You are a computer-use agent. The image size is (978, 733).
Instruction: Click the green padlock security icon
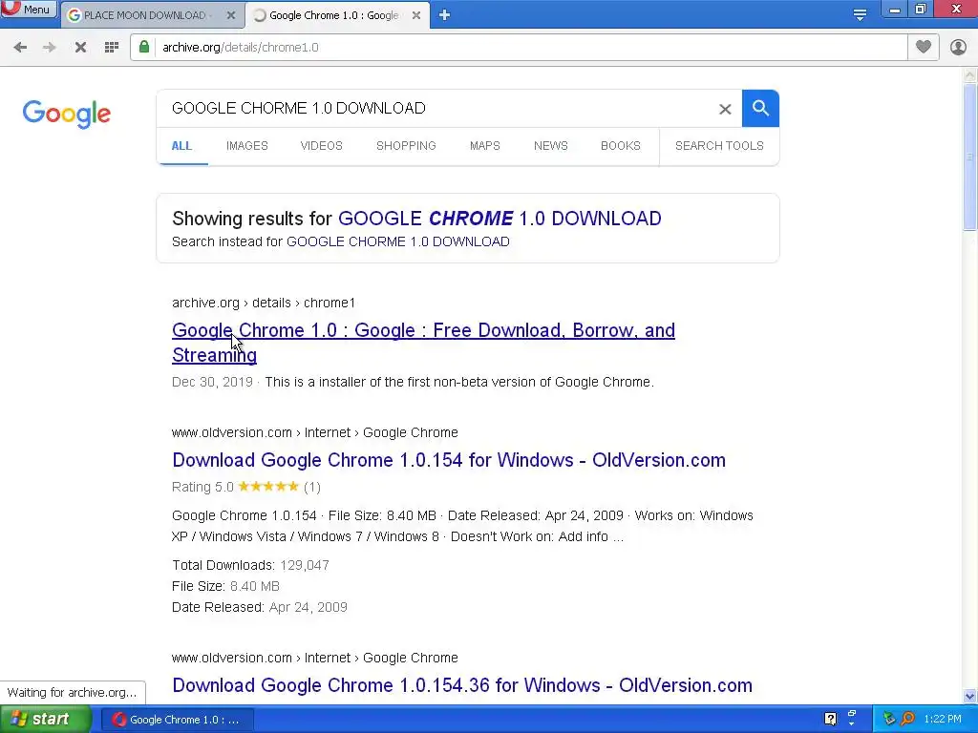144,47
